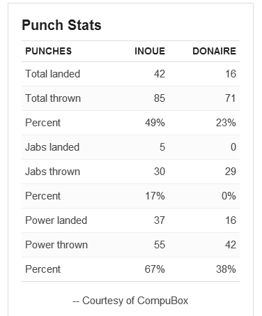The height and width of the screenshot is (316, 262).
Task: Click Inoue's total landed value 42
Action: point(160,74)
